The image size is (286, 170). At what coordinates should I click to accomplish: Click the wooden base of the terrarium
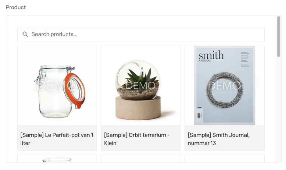click(x=138, y=108)
